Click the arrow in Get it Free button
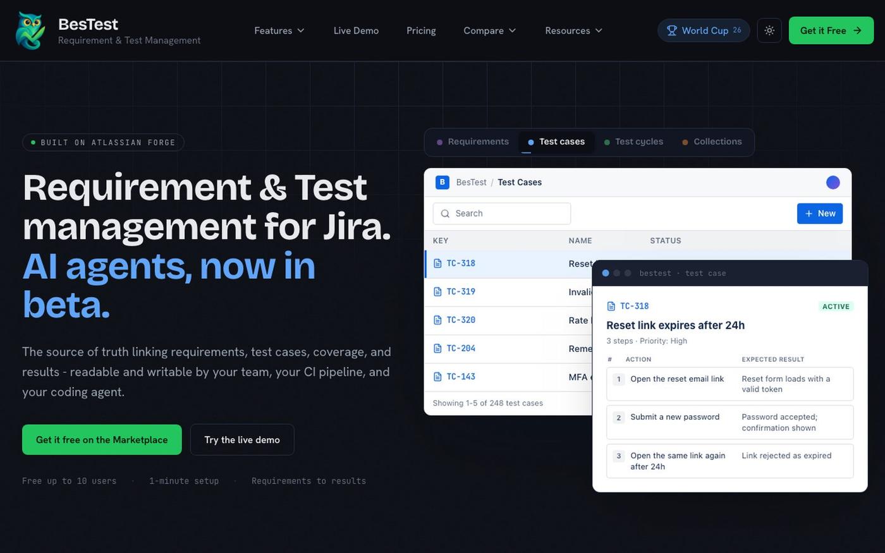The height and width of the screenshot is (553, 885). click(857, 30)
